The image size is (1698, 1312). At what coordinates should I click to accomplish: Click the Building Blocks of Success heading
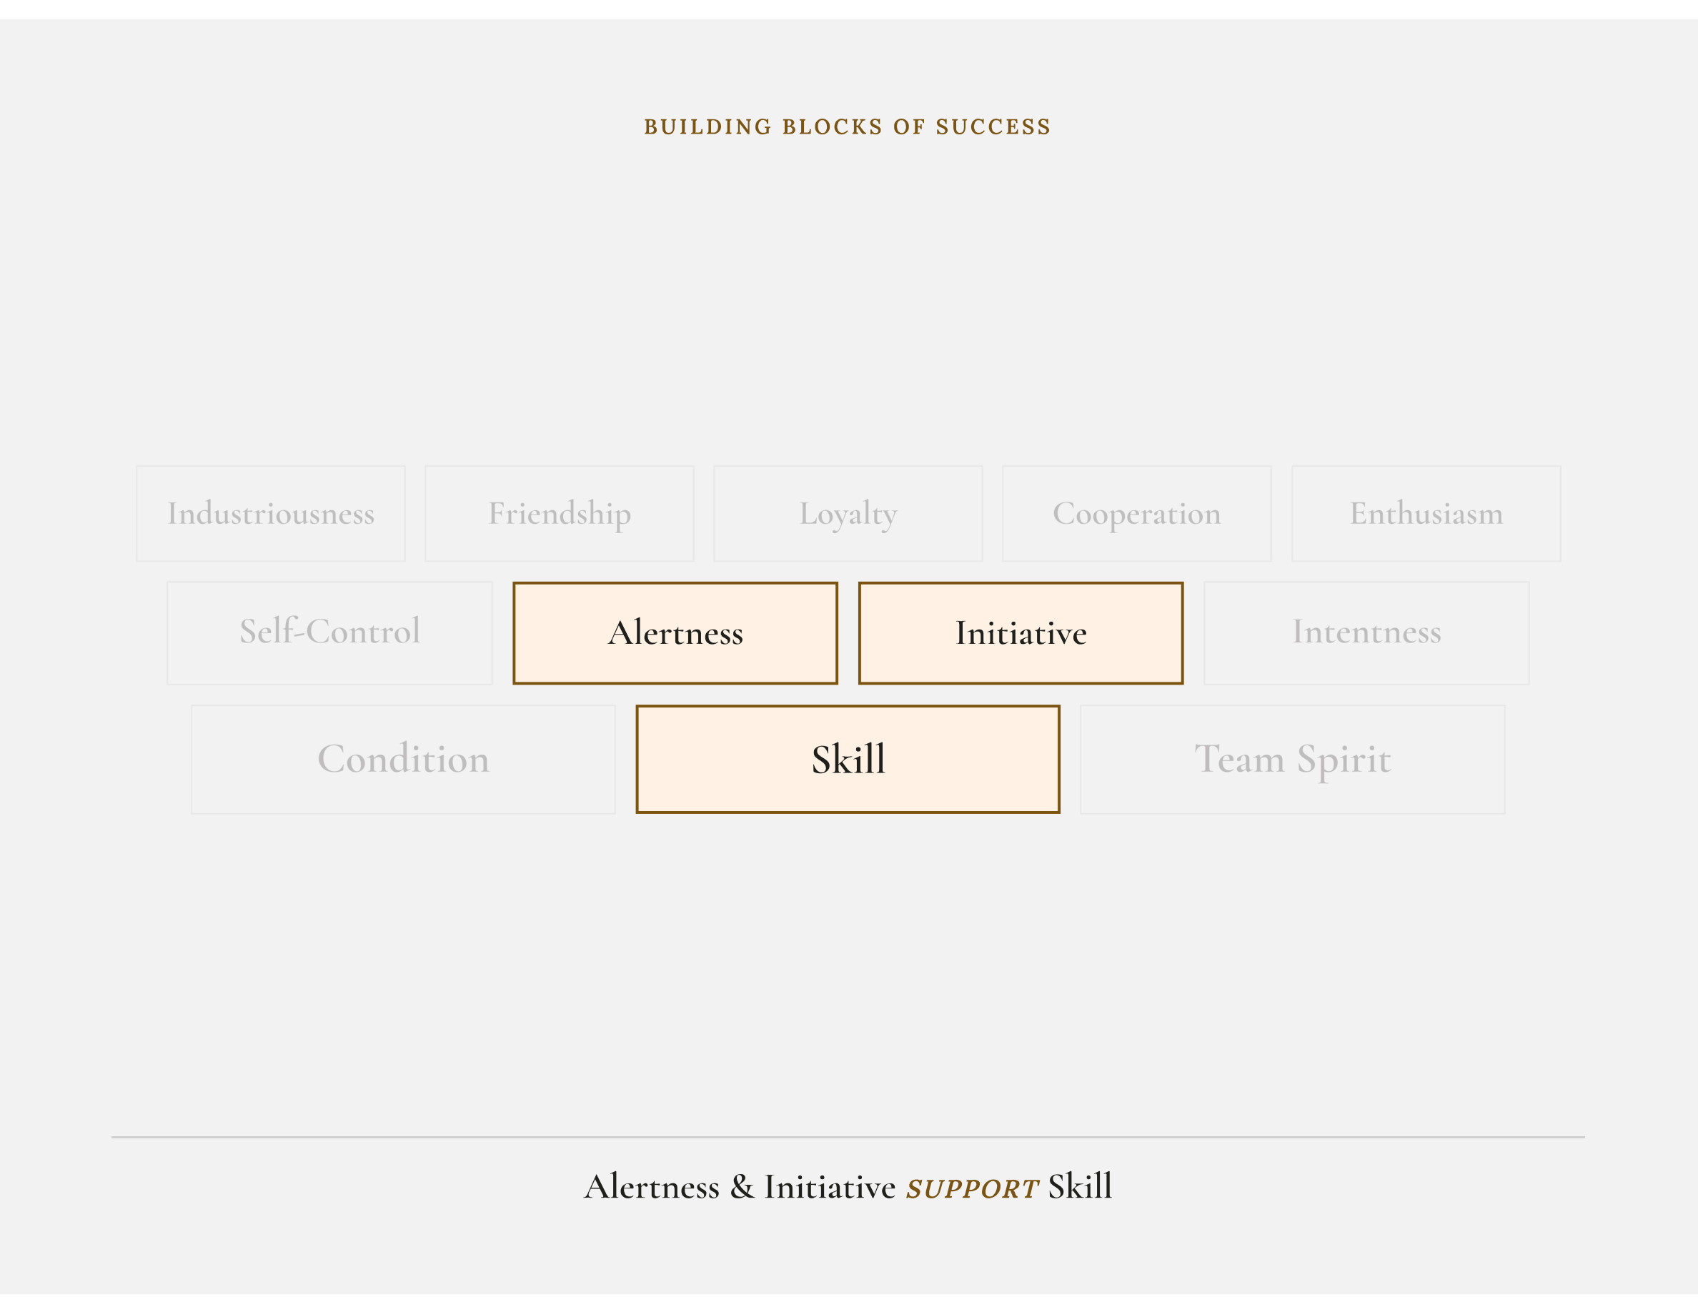coord(848,126)
